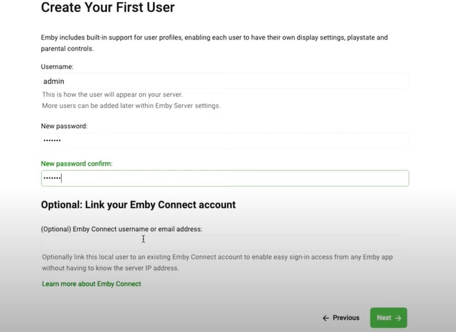This screenshot has height=332, width=456.
Task: Click the green New password confirm: label
Action: (x=76, y=164)
